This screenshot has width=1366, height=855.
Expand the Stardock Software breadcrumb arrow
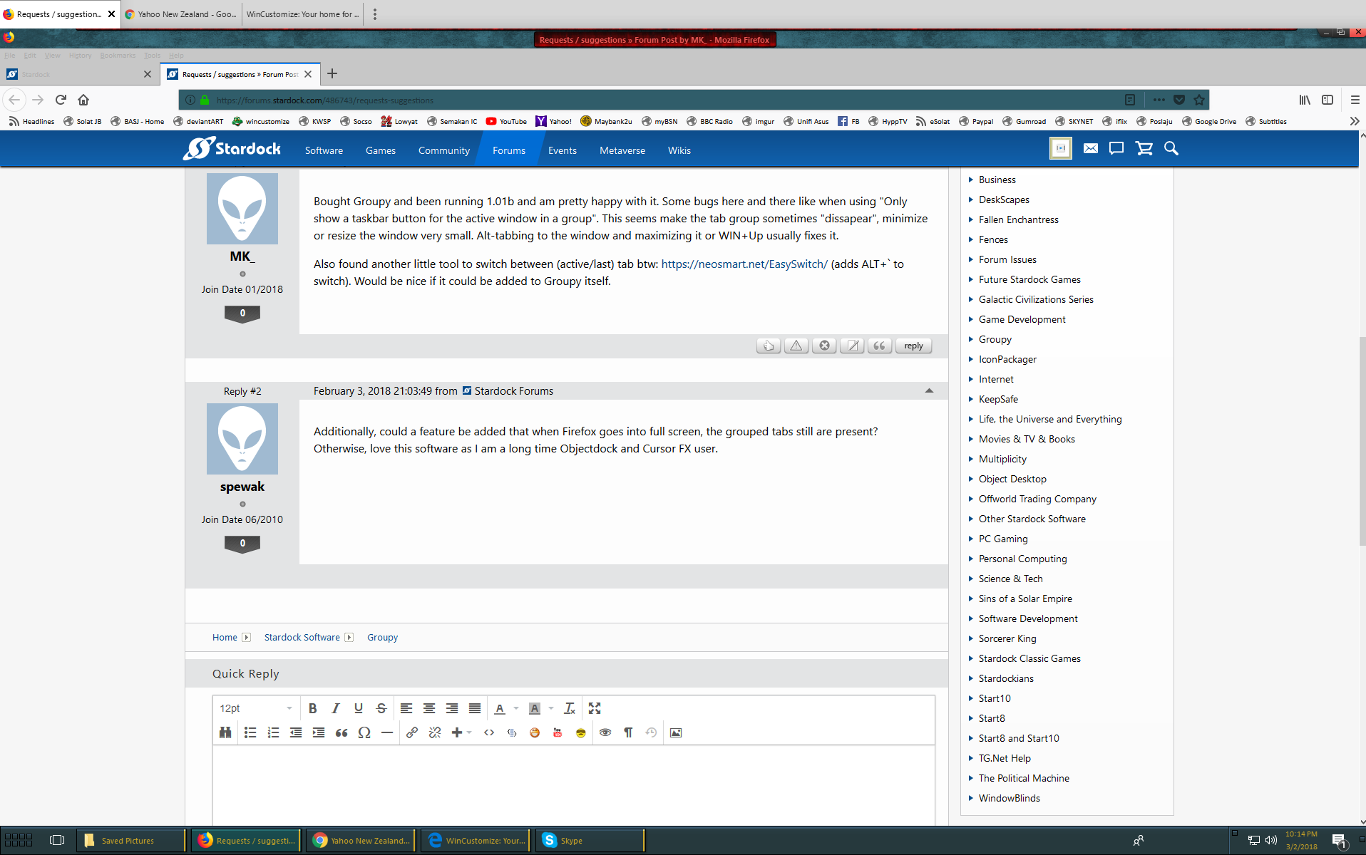pos(349,637)
